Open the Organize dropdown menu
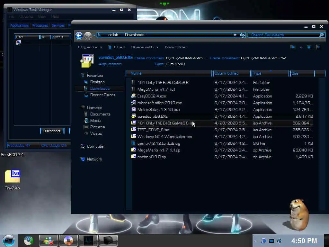This screenshot has width=329, height=247. [x=90, y=47]
